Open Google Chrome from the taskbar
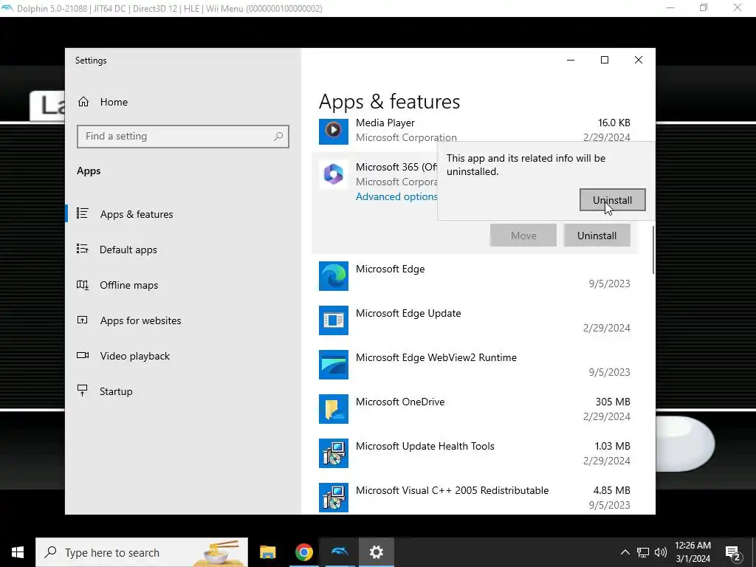The image size is (756, 567). coord(303,552)
